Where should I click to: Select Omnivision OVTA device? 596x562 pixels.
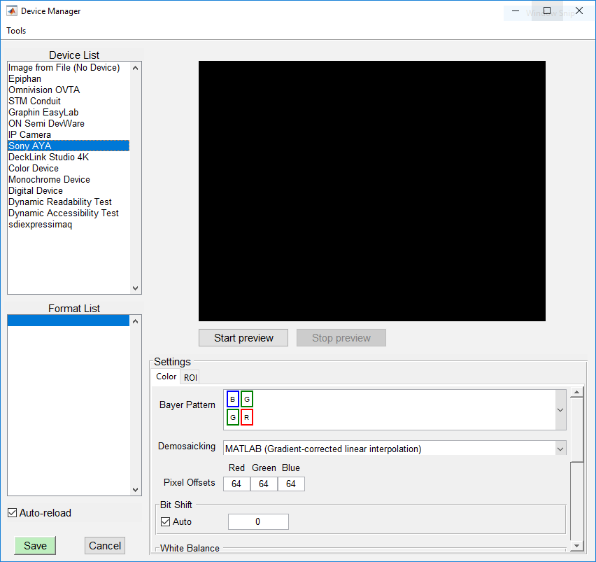coord(69,90)
